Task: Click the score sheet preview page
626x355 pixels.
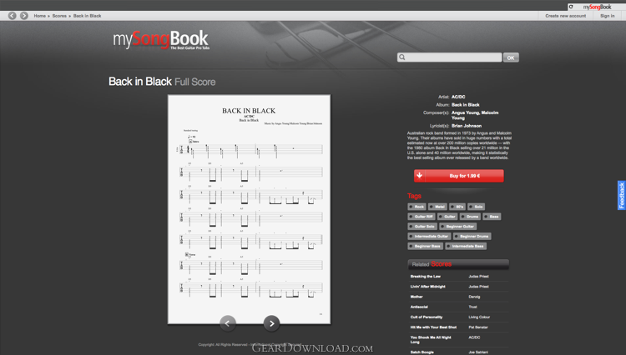Action: click(249, 209)
